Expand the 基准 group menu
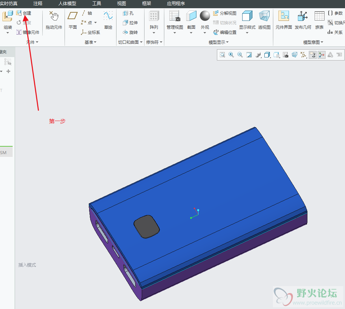Viewport: 345px width, 309px height. pos(91,42)
